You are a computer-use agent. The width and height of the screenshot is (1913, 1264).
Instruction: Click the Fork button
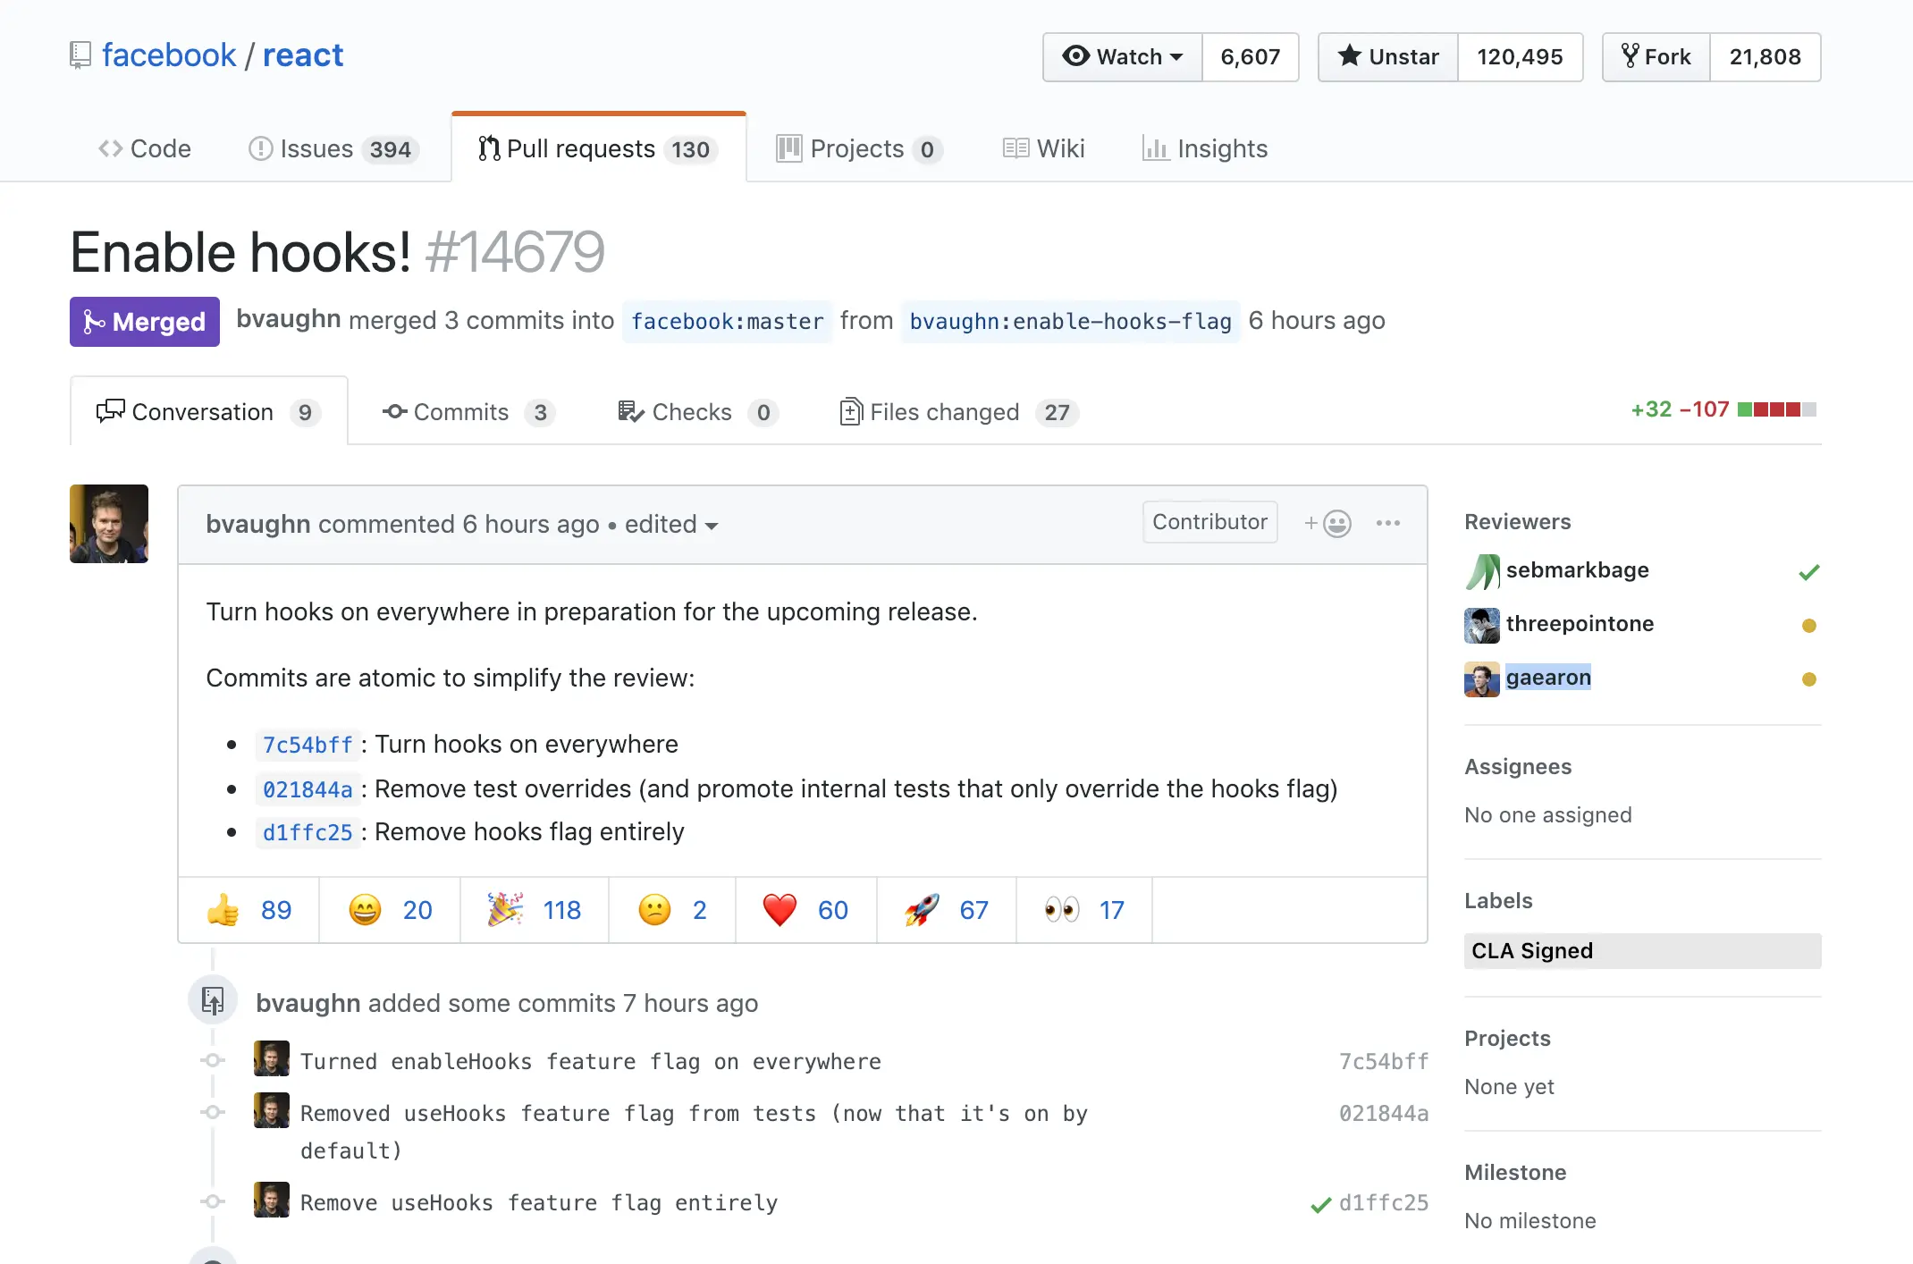[1656, 57]
